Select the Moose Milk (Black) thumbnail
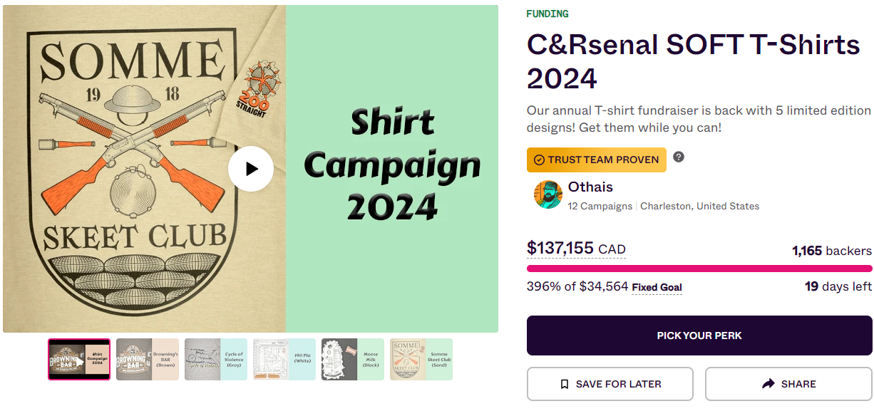This screenshot has width=874, height=411. point(353,359)
